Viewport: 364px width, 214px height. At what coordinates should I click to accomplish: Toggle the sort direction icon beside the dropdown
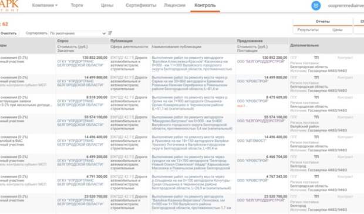(x=110, y=33)
